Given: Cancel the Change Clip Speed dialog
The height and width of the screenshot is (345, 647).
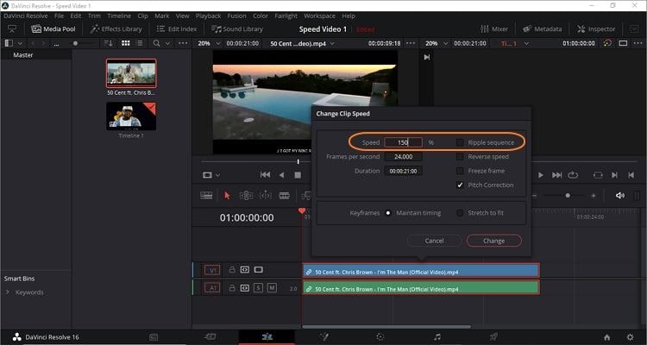Looking at the screenshot, I should [x=434, y=241].
